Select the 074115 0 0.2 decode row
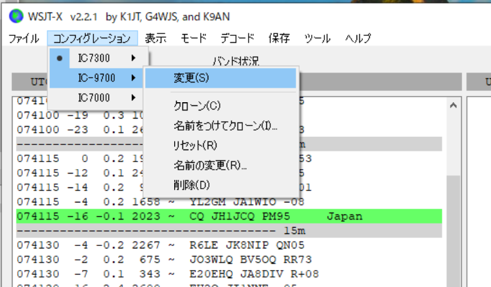Viewport: 491px width, 287px height. [229, 158]
